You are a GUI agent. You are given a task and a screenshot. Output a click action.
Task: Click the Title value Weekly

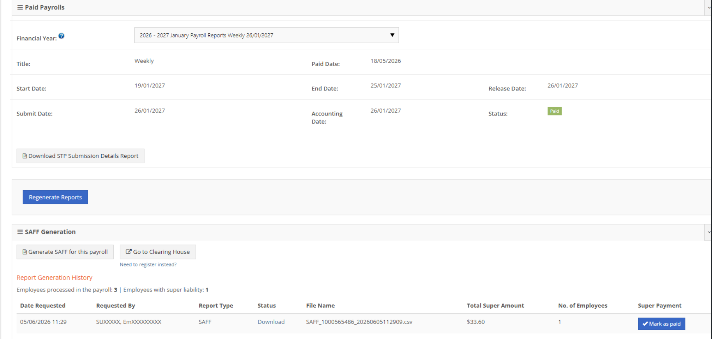pyautogui.click(x=144, y=61)
